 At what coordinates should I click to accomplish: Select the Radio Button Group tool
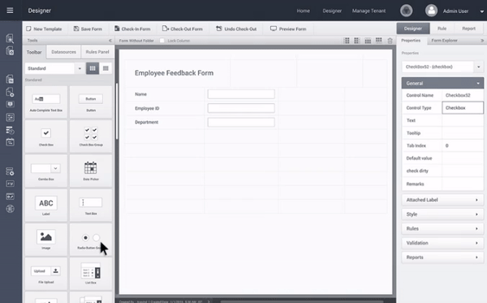click(x=91, y=240)
